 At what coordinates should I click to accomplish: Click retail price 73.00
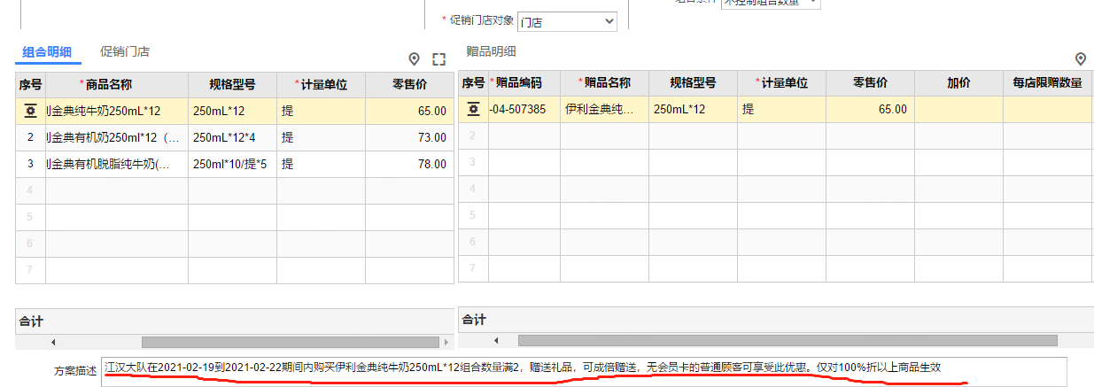click(409, 138)
